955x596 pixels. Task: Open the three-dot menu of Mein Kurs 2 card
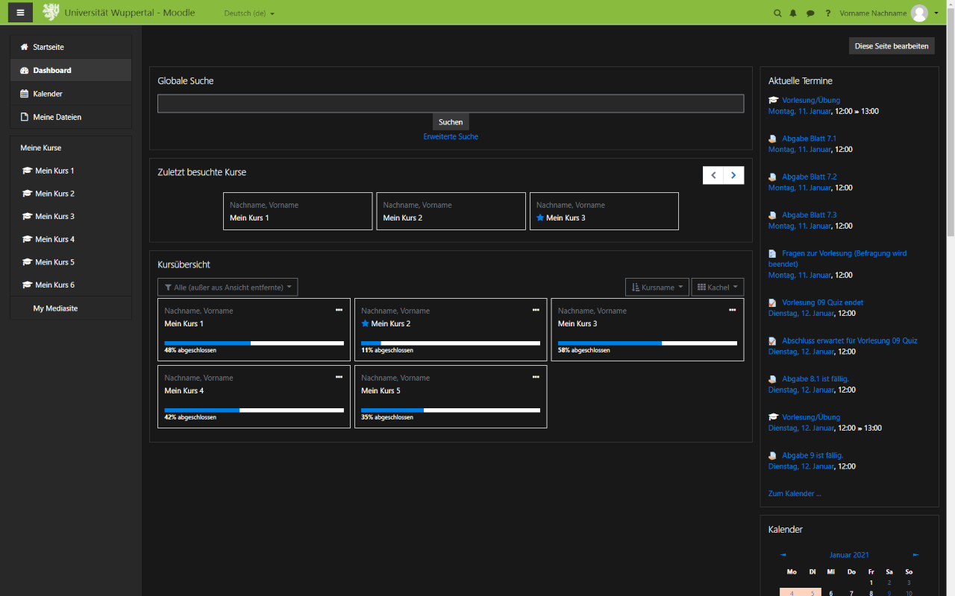536,310
